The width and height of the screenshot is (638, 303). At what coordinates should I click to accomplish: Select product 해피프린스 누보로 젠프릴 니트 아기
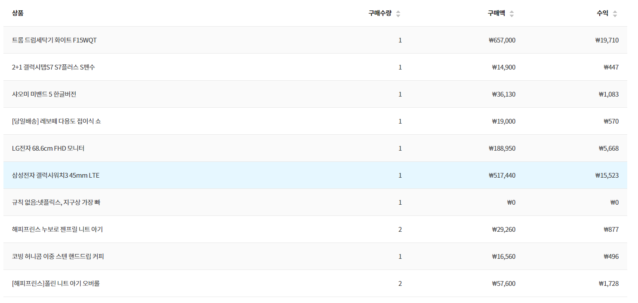(58, 230)
